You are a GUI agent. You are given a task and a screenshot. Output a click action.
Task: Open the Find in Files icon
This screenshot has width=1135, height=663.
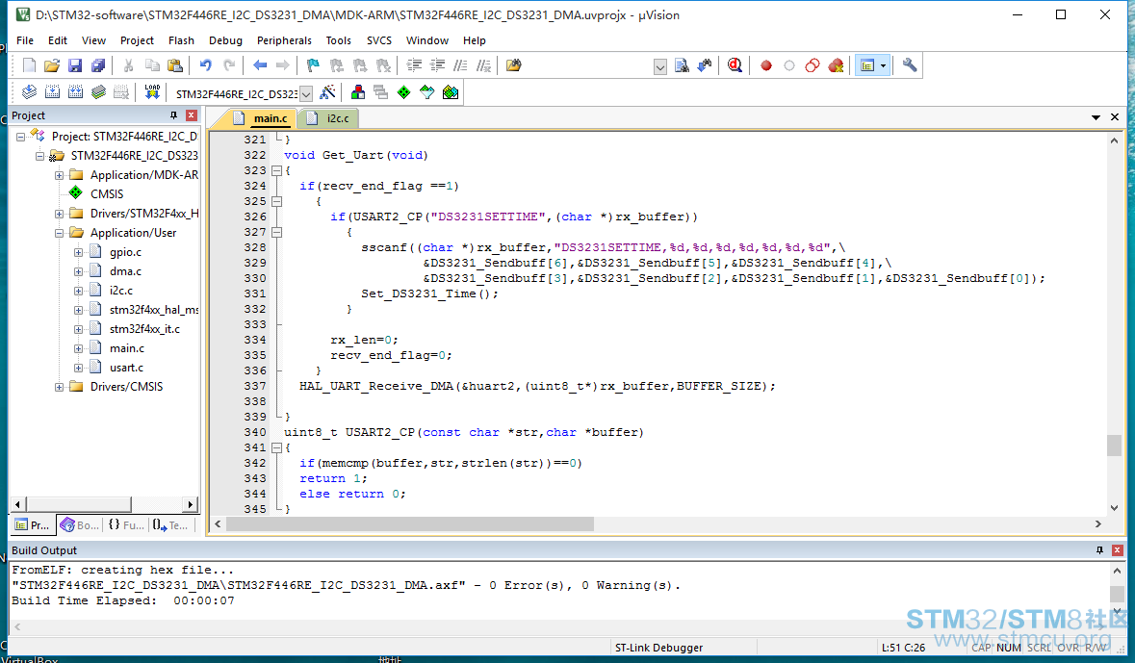(x=513, y=65)
